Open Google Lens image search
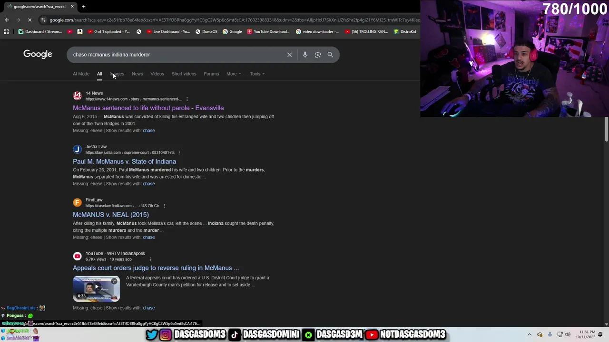This screenshot has width=609, height=342. [x=318, y=55]
